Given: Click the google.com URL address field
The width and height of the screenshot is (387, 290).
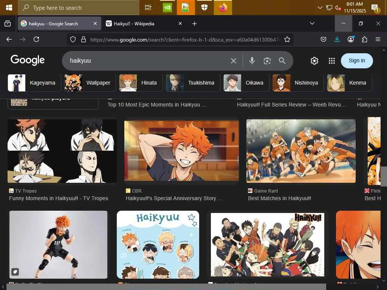Looking at the screenshot, I should 185,39.
